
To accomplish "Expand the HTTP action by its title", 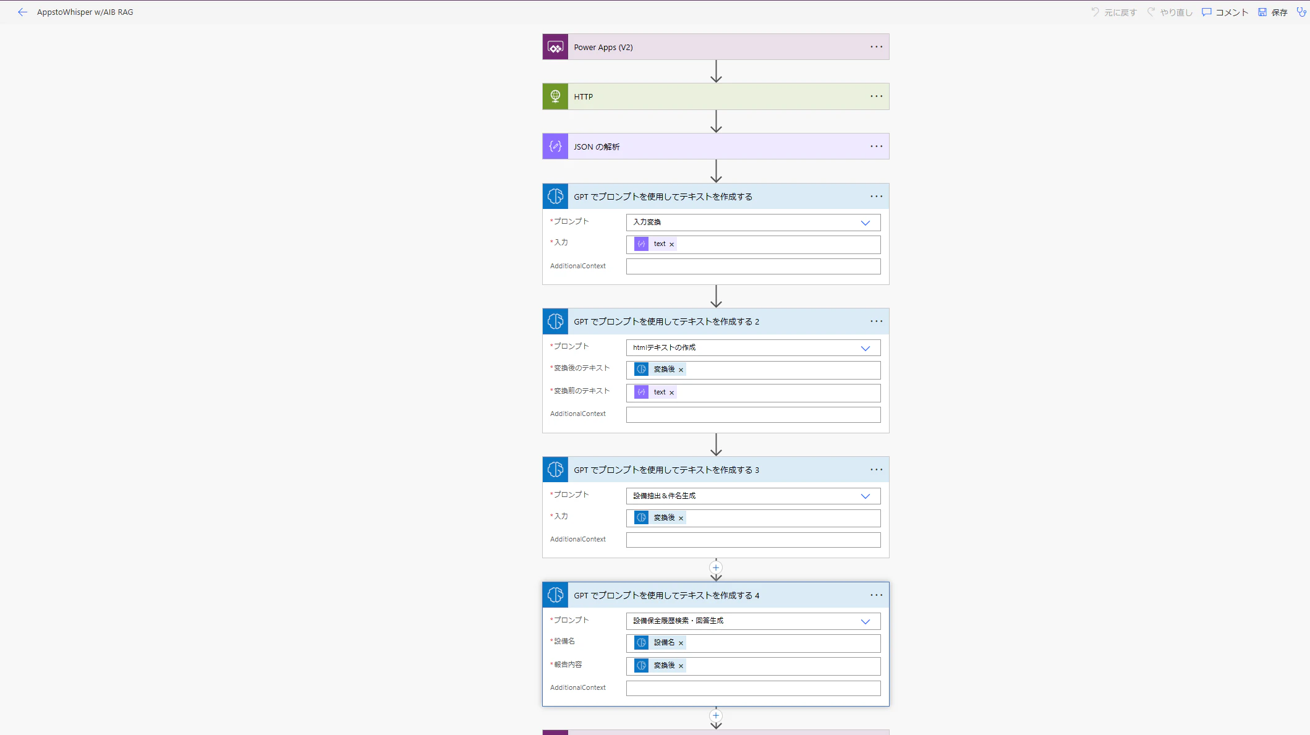I will [583, 97].
